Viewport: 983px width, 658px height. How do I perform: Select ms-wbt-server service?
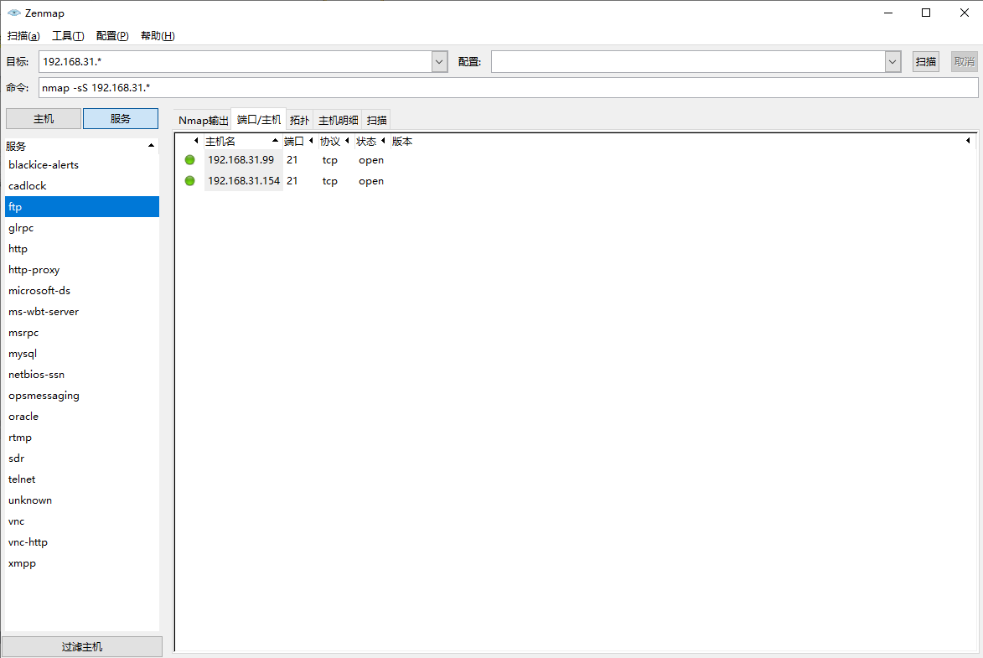click(81, 311)
